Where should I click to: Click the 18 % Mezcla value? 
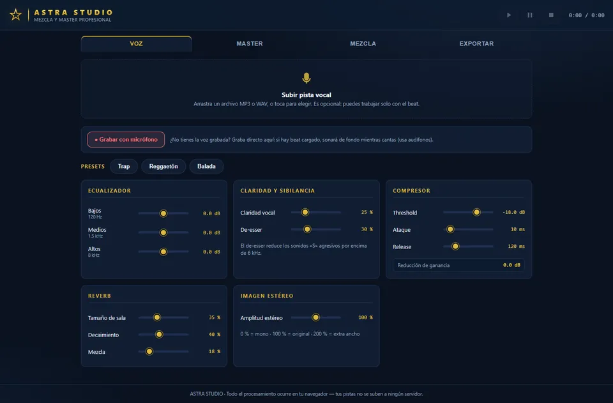coord(215,351)
